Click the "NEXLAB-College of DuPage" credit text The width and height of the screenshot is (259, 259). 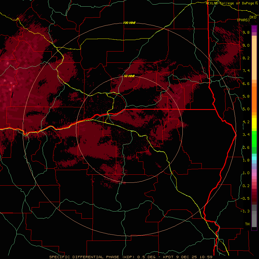pyautogui.click(x=230, y=3)
